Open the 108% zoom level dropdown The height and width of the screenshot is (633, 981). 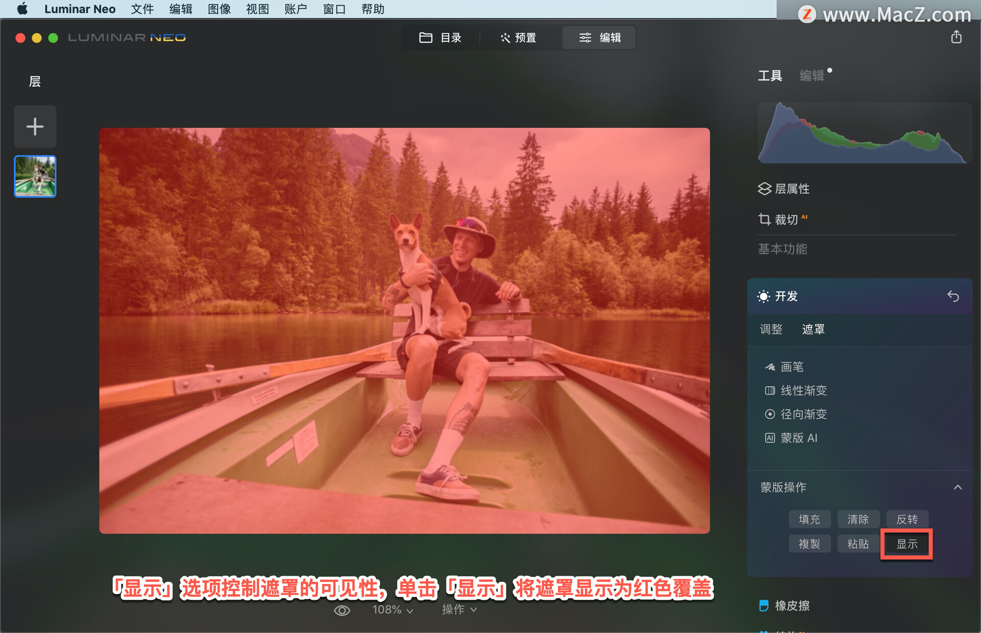392,610
